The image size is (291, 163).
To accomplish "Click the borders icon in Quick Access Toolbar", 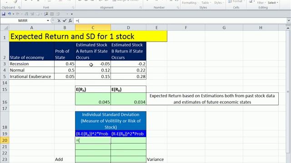I will pyautogui.click(x=52, y=14).
